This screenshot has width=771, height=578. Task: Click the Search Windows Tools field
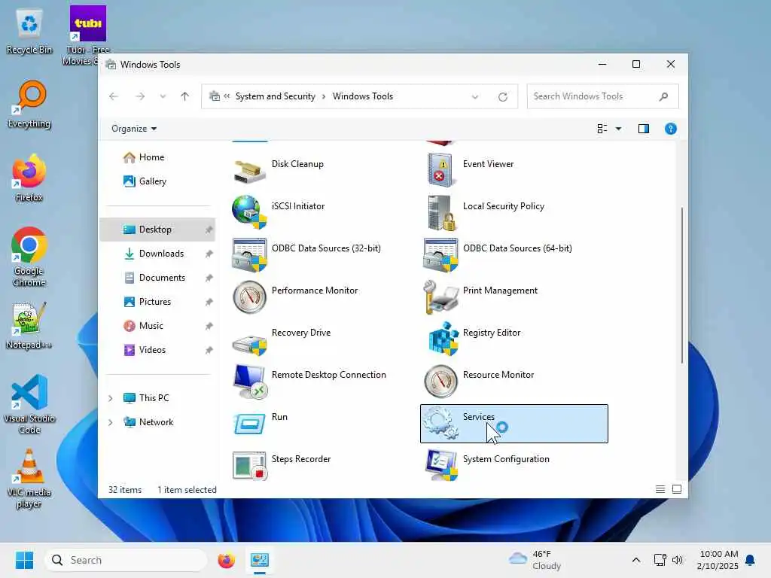(602, 96)
